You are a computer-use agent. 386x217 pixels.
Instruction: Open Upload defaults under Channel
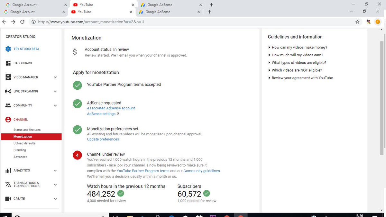tap(24, 143)
